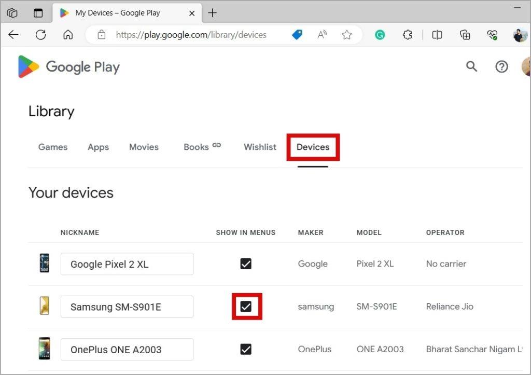The height and width of the screenshot is (375, 531).
Task: Click the Pixel 2 XL model cell
Action: (x=375, y=264)
